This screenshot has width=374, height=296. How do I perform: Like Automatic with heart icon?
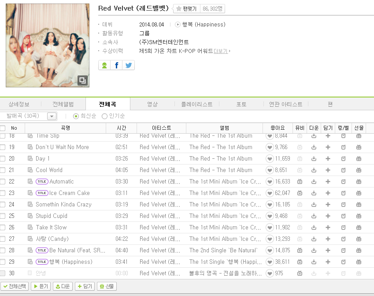pyautogui.click(x=270, y=182)
